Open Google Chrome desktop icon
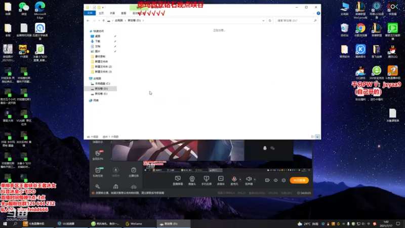405x228 pixels. 360,30
